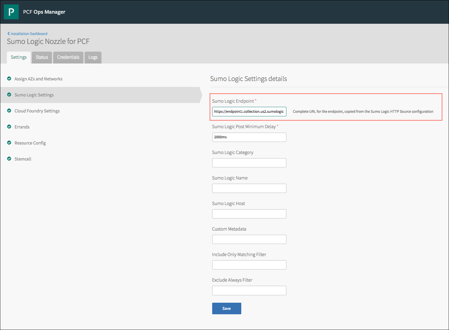Click the checkmark icon next to Sumo Logic Settings
Screen dimensions: 449x330
9,94
